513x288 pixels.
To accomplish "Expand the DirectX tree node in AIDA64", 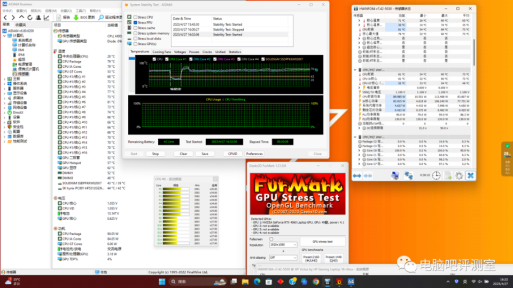I will click(x=4, y=113).
